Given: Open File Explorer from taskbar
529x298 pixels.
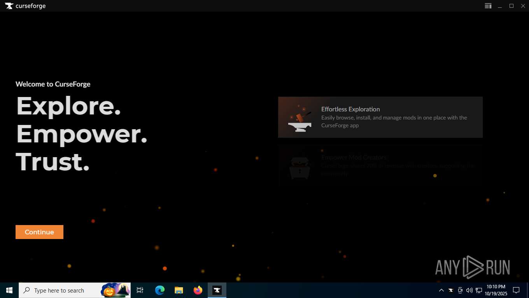Looking at the screenshot, I should (x=179, y=290).
